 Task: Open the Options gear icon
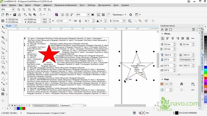[131, 15]
